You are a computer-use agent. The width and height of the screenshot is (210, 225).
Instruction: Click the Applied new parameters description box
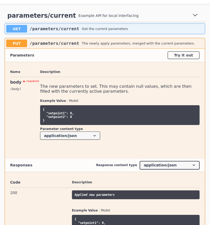coord(136,195)
